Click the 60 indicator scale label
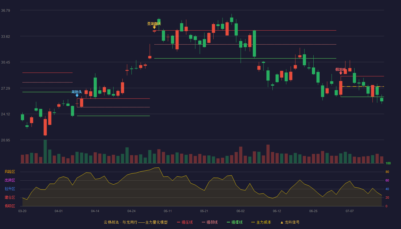The height and width of the screenshot is (229, 401). pyautogui.click(x=387, y=180)
